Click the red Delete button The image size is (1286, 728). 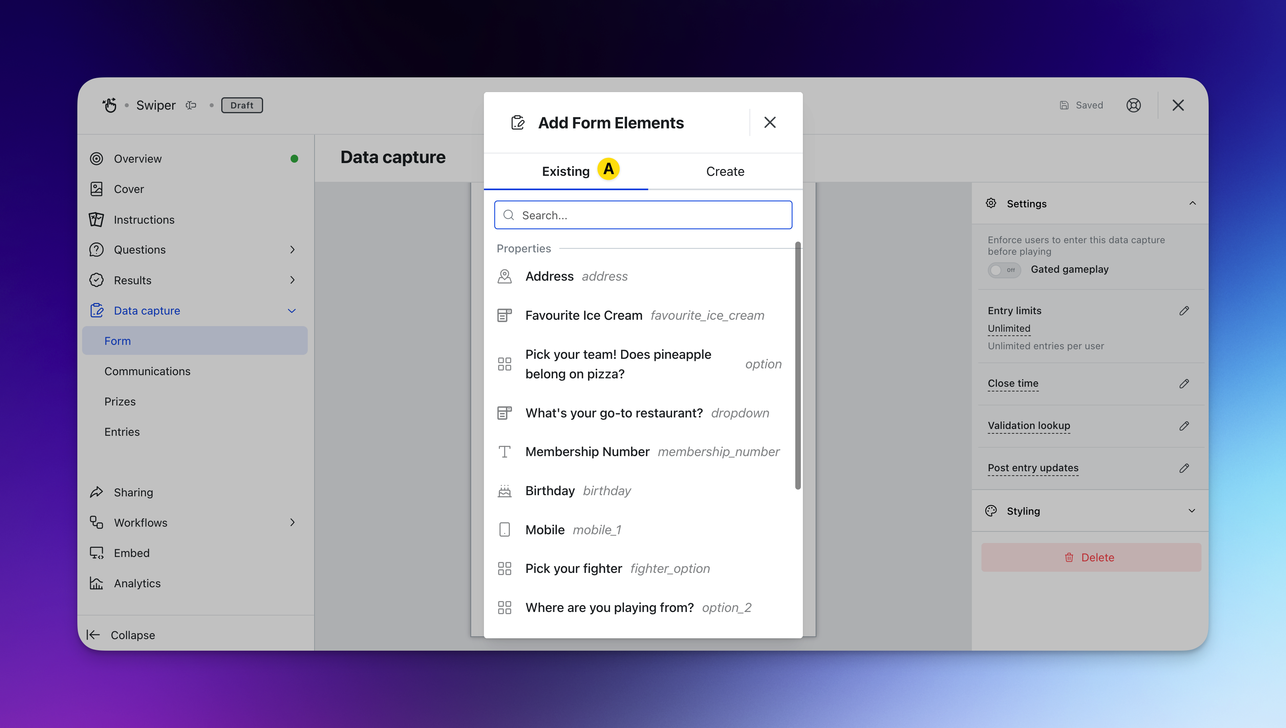tap(1091, 557)
